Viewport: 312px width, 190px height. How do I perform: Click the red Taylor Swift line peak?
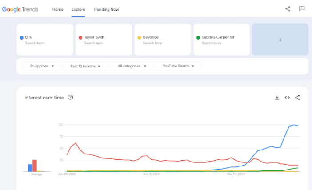click(76, 143)
